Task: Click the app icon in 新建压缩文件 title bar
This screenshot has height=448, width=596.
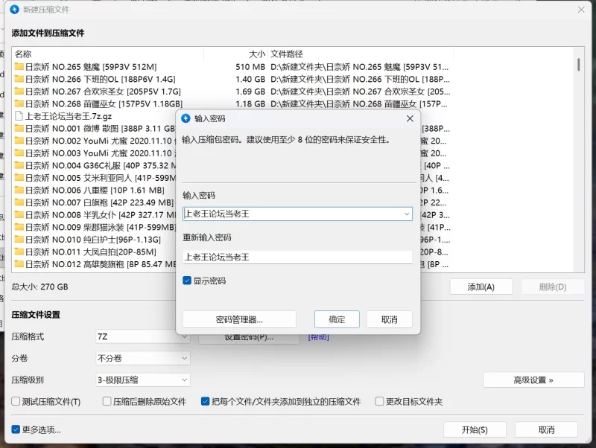Action: (13, 10)
